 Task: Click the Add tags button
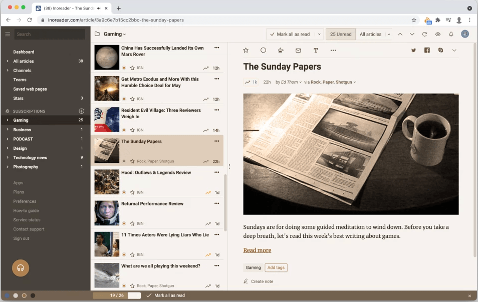276,267
